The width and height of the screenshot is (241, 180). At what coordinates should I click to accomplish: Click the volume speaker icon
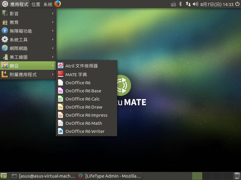coord(196,4)
